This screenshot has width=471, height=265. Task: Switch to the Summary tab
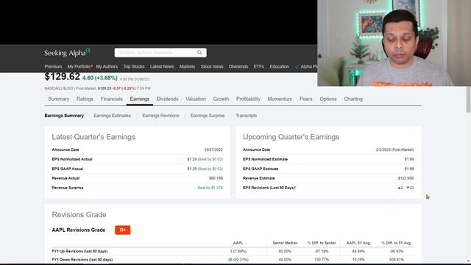pos(59,99)
